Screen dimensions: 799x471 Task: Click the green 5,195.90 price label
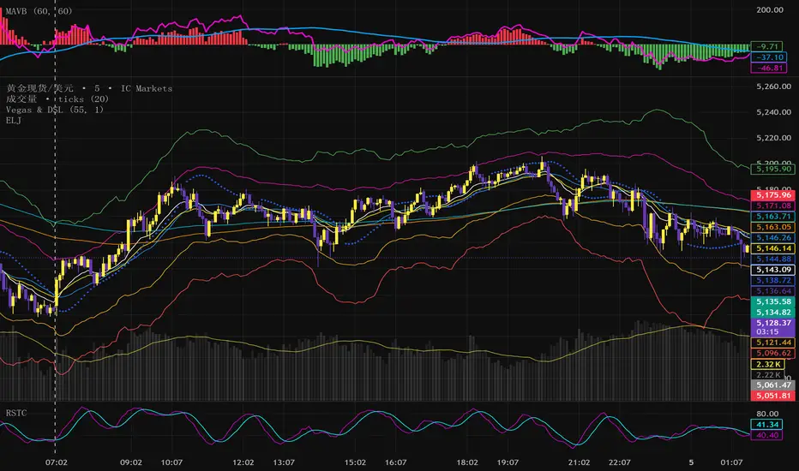coord(773,169)
